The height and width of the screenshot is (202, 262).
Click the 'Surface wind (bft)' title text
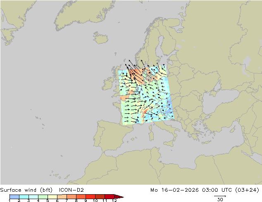click(26, 190)
